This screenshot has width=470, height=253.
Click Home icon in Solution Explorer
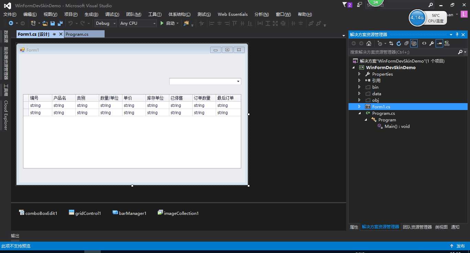pyautogui.click(x=369, y=43)
